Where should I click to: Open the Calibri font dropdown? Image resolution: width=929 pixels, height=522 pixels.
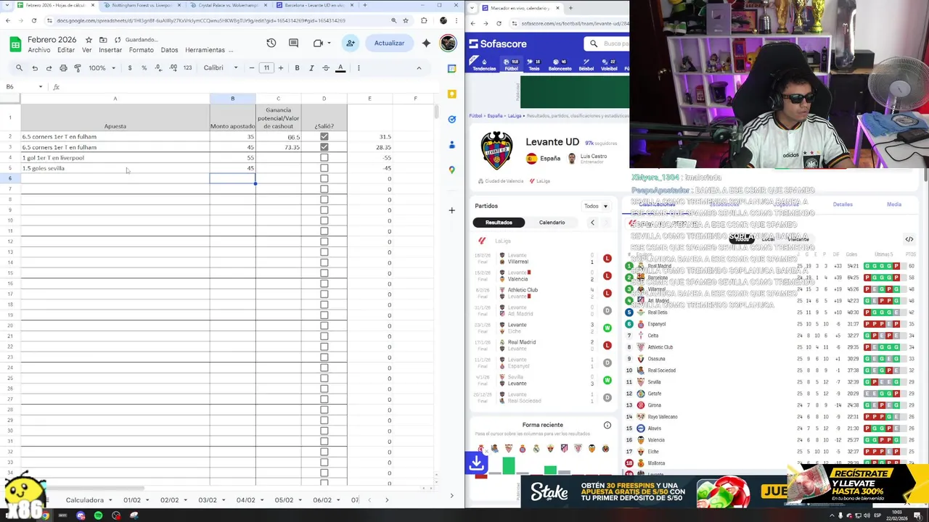tap(220, 68)
